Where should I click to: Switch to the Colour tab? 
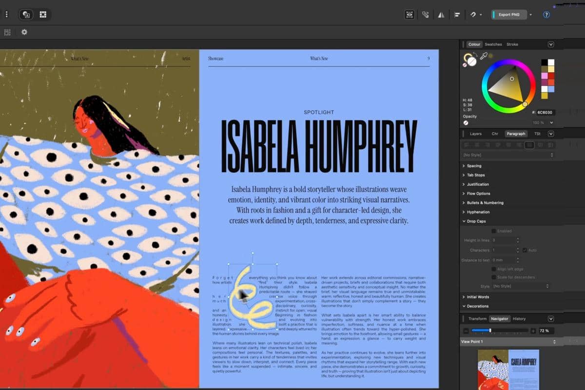474,44
